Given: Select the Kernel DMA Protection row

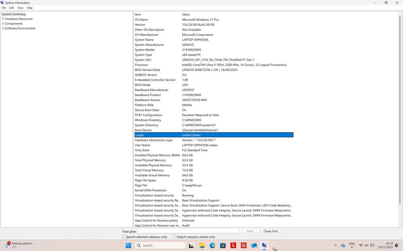Looking at the screenshot, I should point(214,190).
